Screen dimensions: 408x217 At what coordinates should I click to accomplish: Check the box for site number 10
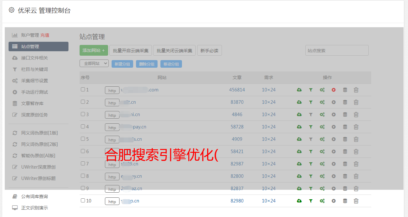(83, 201)
